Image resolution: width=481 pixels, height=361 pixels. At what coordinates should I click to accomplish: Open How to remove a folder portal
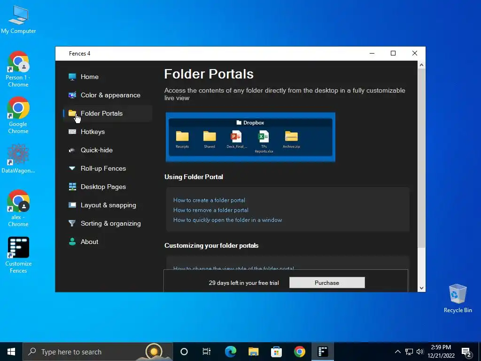point(211,210)
